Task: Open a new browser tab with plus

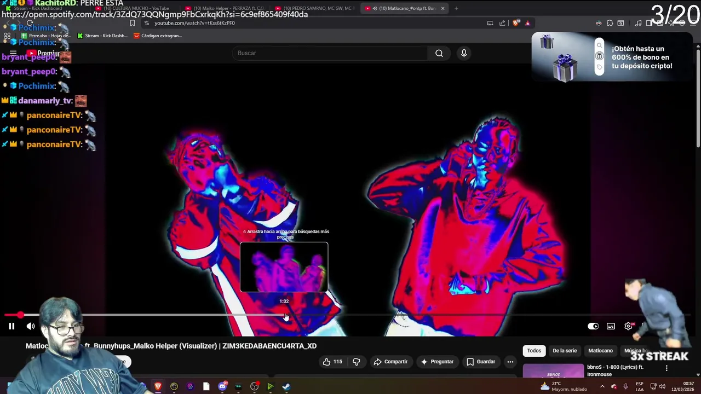Action: [x=456, y=8]
